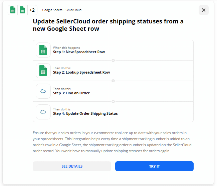This screenshot has height=186, width=217.
Task: Click the first Google Sheets icon in header
Action: [13, 10]
